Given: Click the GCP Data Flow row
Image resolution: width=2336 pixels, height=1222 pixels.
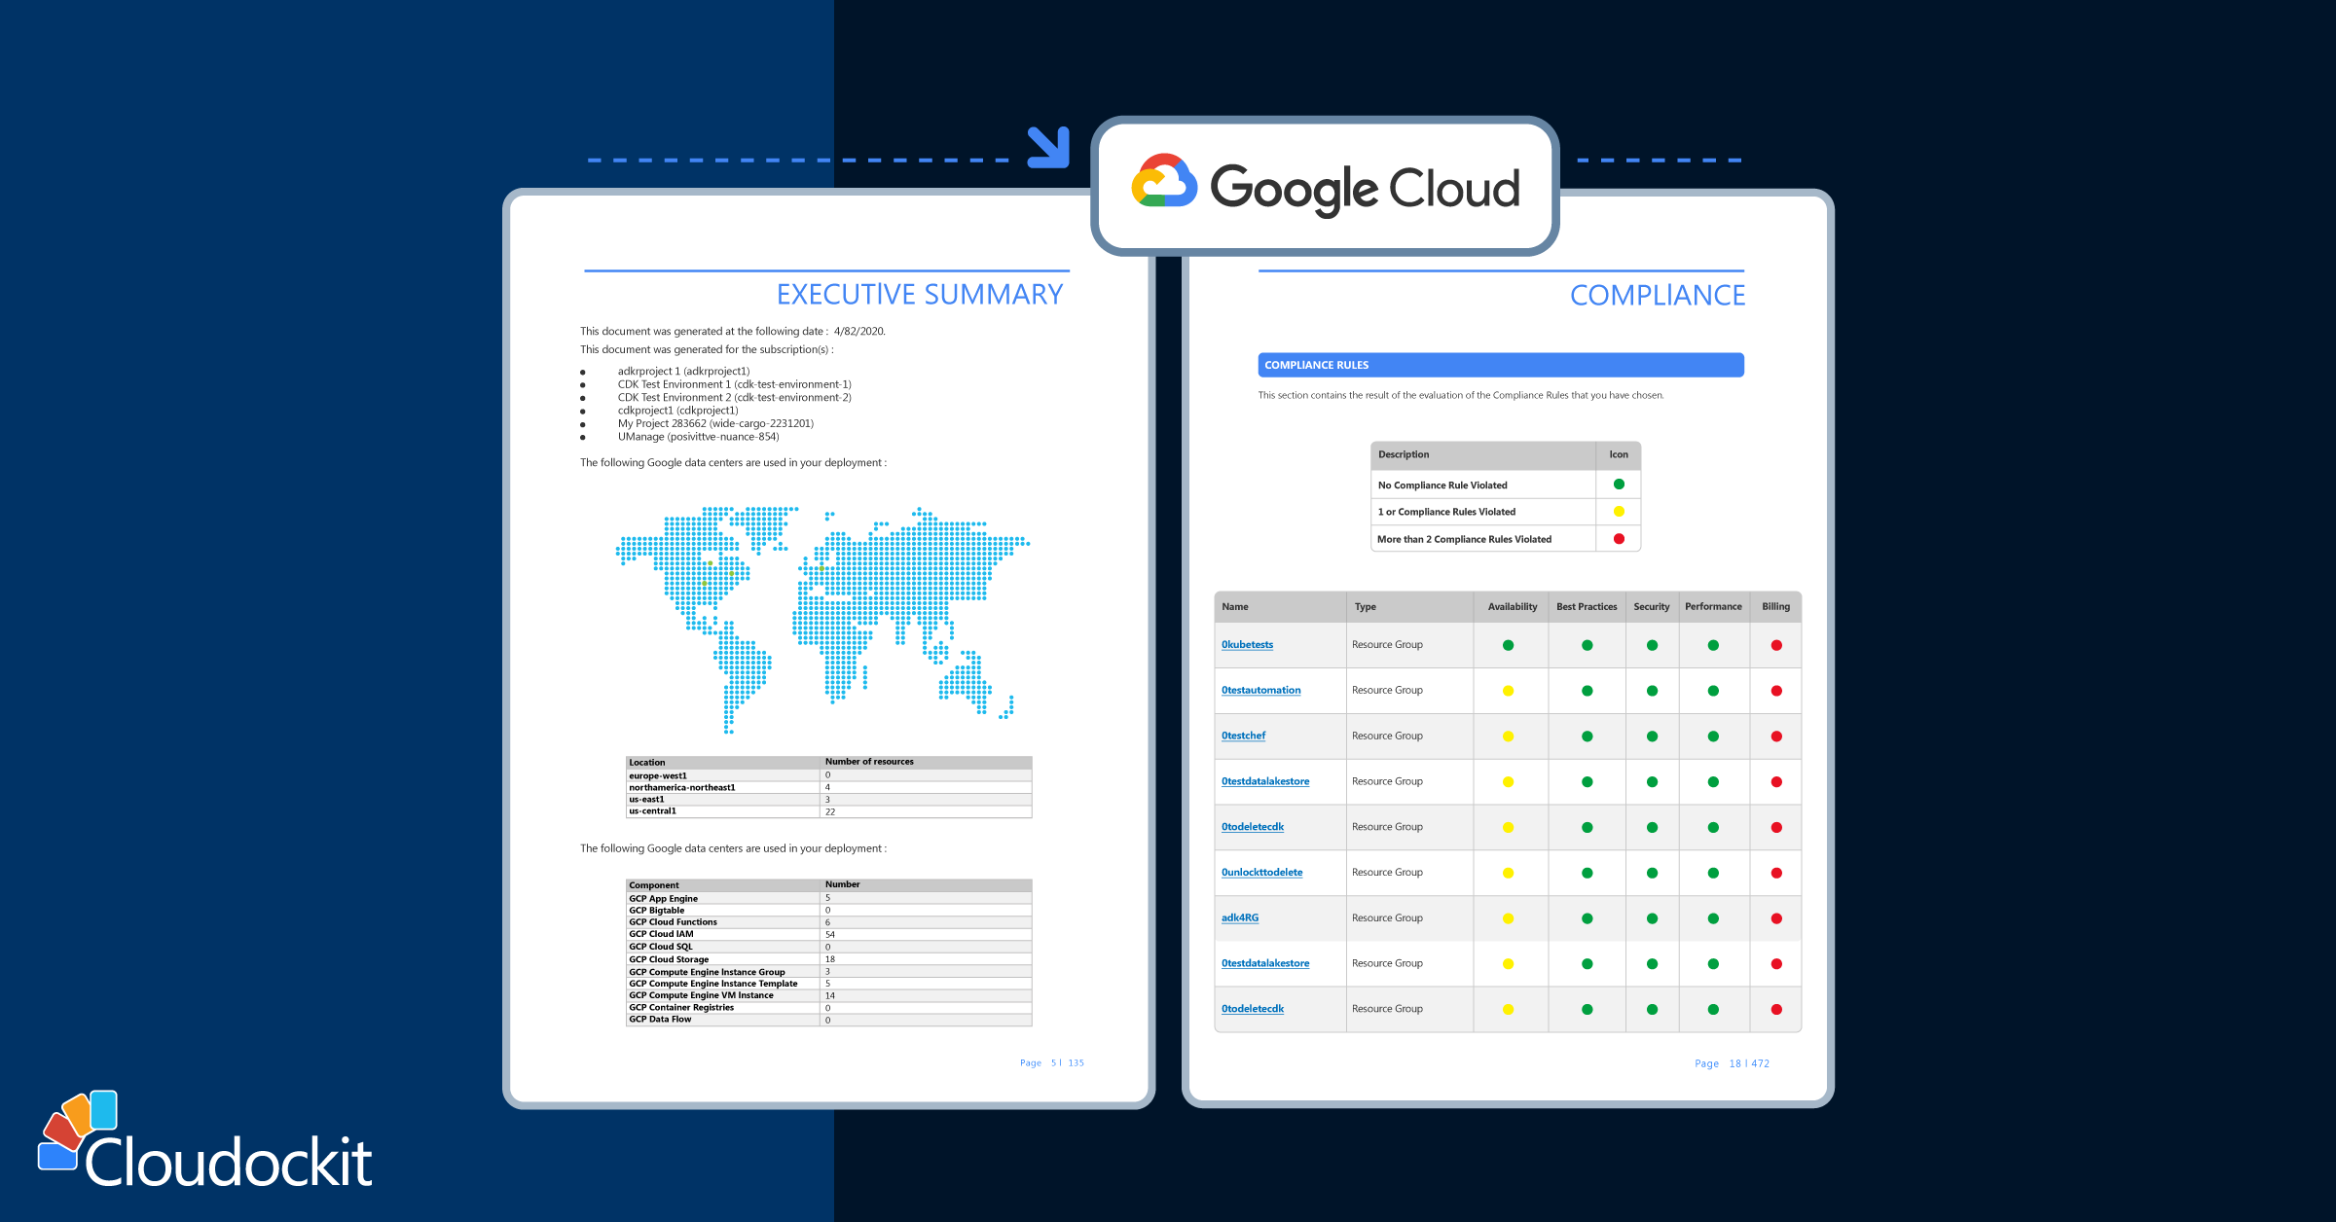Looking at the screenshot, I should point(828,1020).
